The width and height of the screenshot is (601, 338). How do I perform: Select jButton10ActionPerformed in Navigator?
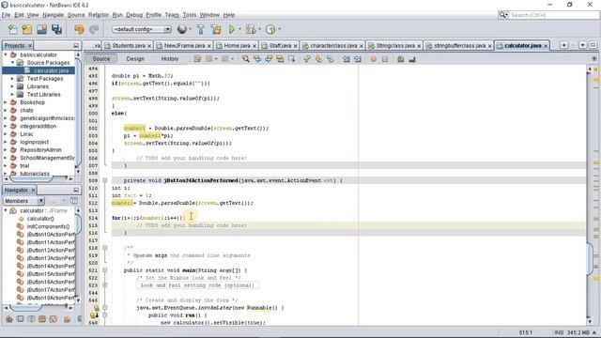coord(51,234)
